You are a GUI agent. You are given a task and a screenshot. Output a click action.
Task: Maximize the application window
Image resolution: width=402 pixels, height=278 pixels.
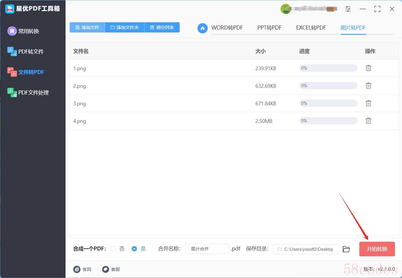[x=377, y=9]
